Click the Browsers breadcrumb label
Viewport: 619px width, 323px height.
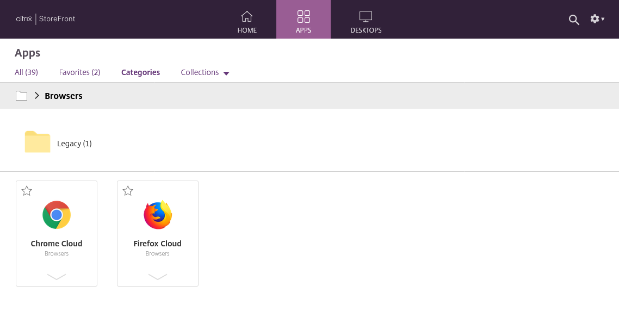(x=64, y=96)
